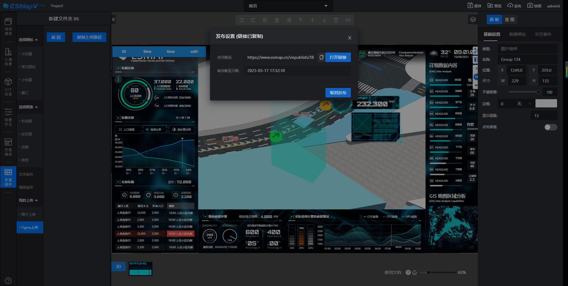The image size is (568, 286).
Task: Open the border style dropdown 无
Action: click(x=524, y=104)
